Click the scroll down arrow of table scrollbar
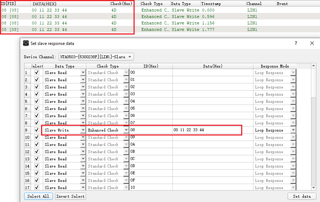 pos(313,188)
